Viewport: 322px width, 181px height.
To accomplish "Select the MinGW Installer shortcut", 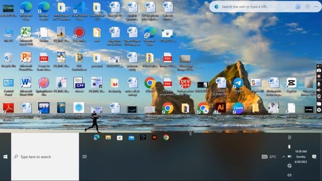I will pos(291,112).
